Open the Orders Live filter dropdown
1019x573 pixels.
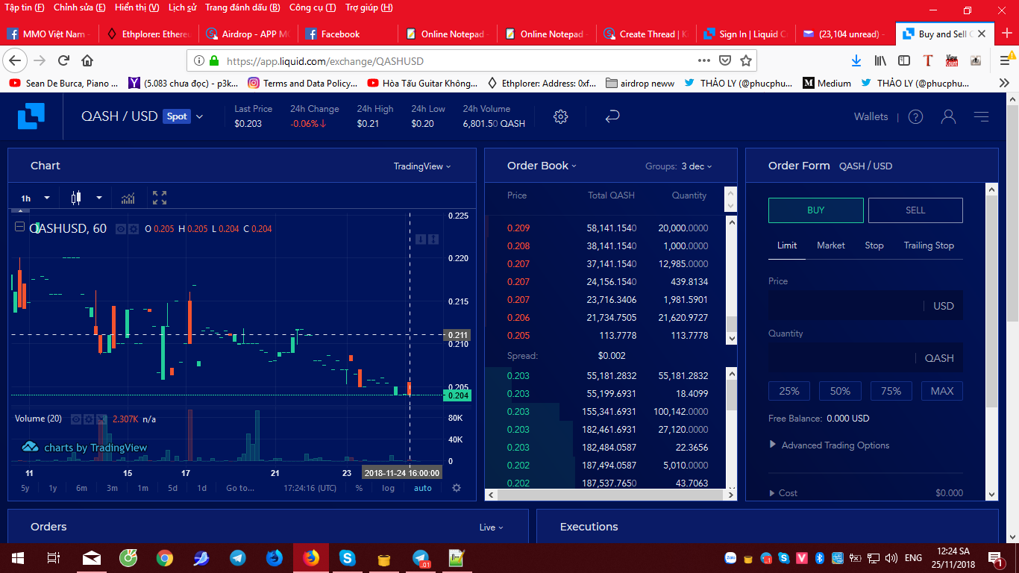click(x=491, y=527)
